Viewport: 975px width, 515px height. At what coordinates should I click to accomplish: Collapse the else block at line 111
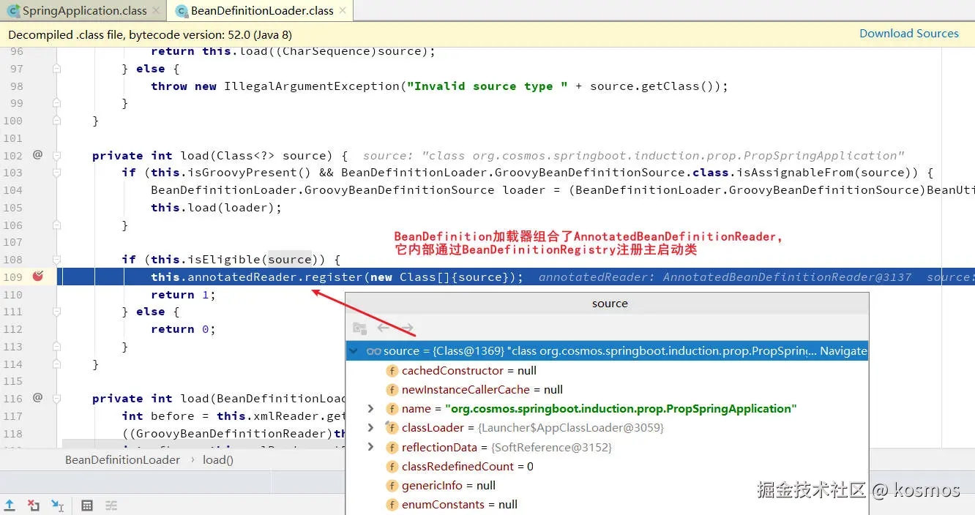click(56, 312)
